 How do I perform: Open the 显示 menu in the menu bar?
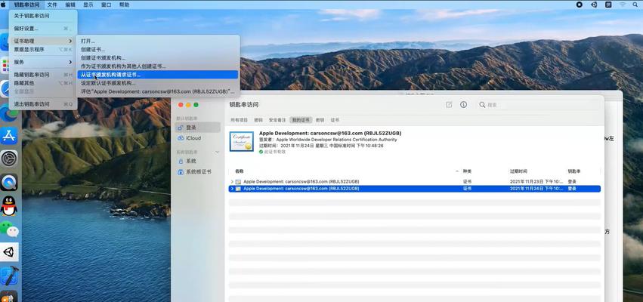(88, 5)
